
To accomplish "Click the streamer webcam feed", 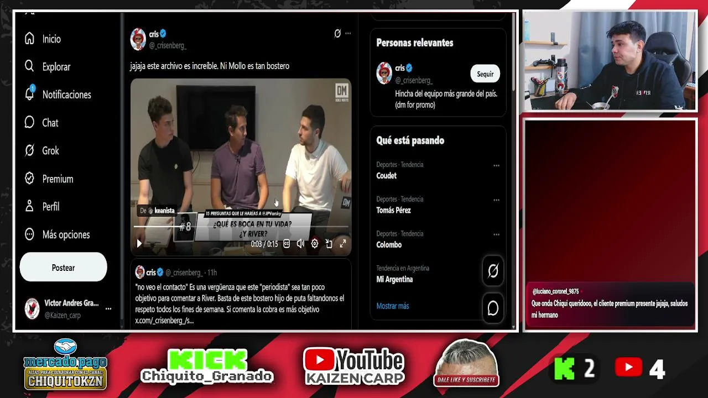I will tap(610, 61).
